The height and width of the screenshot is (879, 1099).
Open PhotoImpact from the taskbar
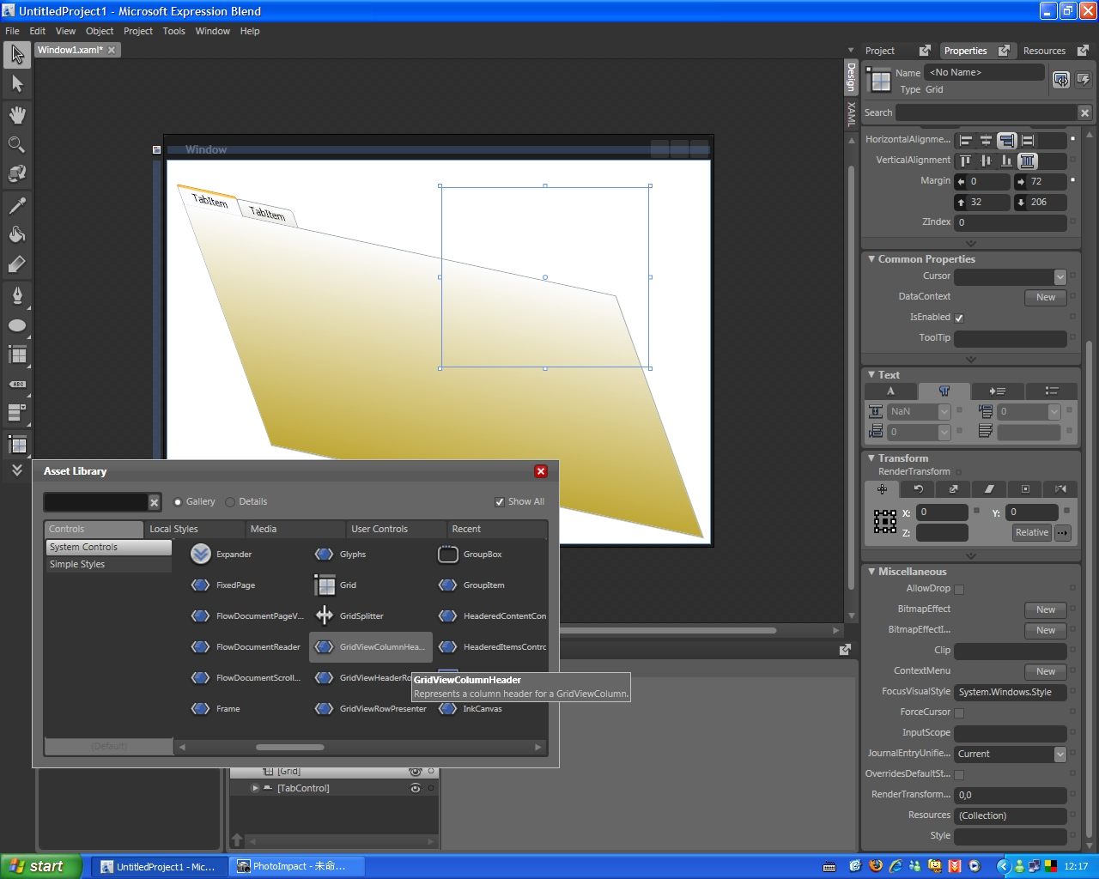pos(297,866)
